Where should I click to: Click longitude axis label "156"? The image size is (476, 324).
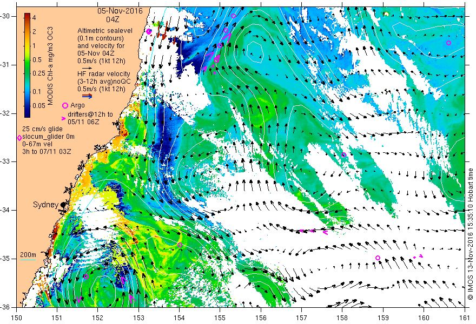click(261, 318)
